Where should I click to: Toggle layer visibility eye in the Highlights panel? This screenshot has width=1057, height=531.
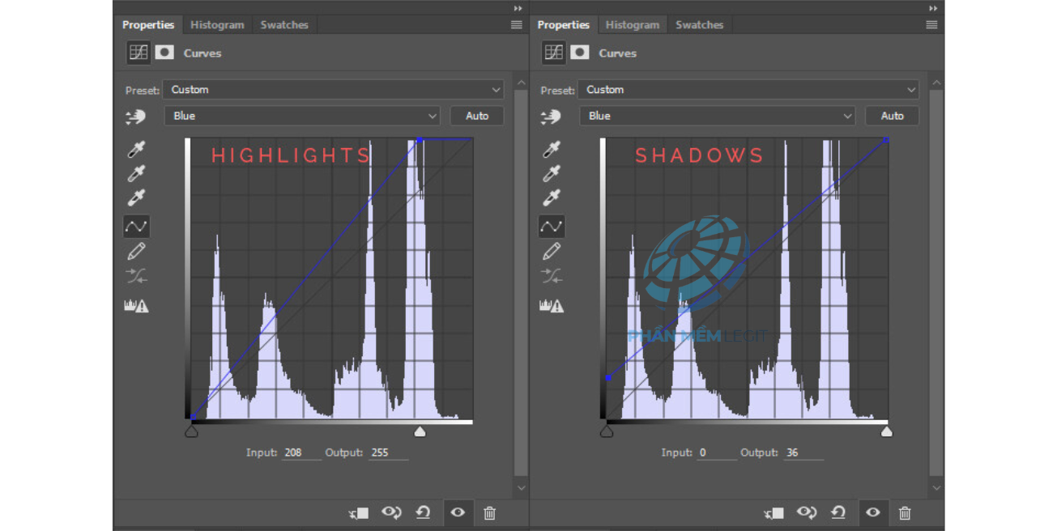458,512
